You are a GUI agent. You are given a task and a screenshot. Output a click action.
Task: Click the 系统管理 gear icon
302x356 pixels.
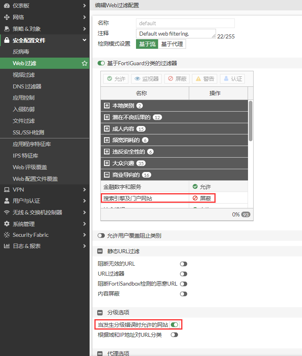(x=6, y=224)
